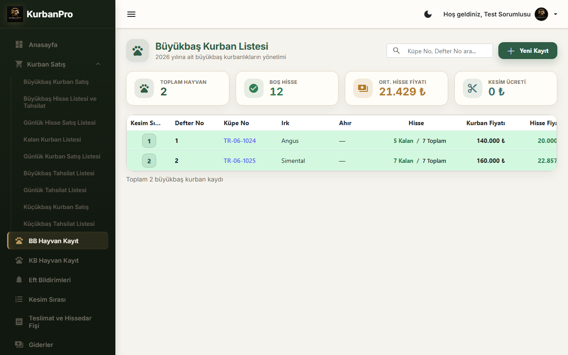568x355 pixels.
Task: Open ear tag link TR-06-1024
Action: click(240, 141)
